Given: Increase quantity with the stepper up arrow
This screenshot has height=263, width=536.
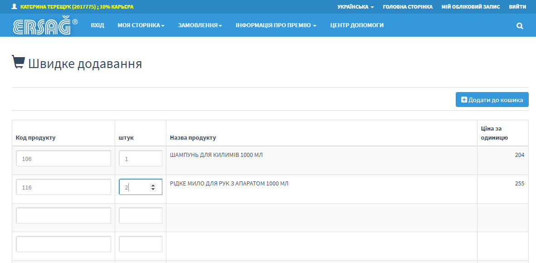Looking at the screenshot, I should point(153,185).
